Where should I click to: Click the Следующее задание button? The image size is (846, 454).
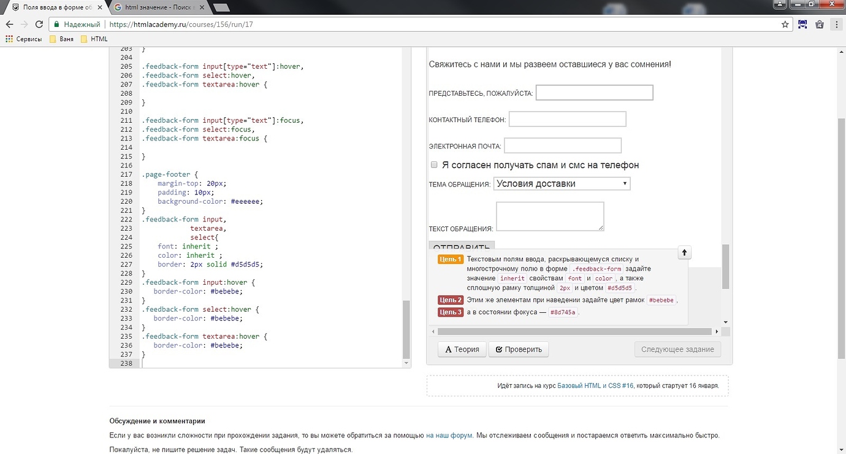[677, 349]
